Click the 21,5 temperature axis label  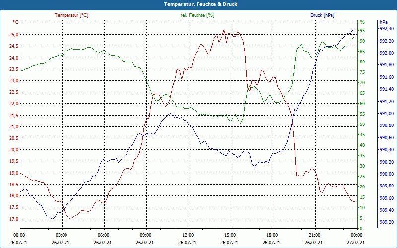14,116
